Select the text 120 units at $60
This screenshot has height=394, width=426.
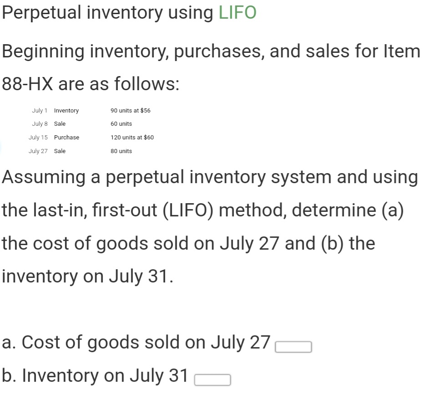[x=132, y=137]
